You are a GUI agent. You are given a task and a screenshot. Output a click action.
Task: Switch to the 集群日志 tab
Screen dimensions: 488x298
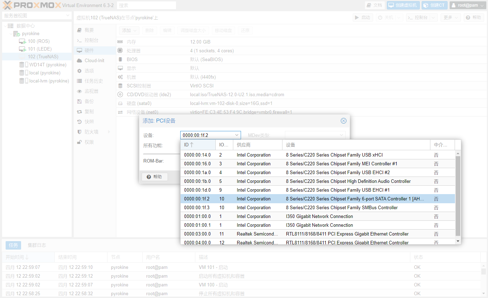(x=37, y=245)
